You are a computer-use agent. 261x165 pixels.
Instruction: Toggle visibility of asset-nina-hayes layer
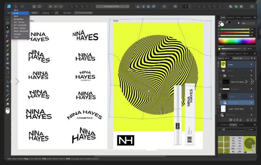tap(252, 82)
